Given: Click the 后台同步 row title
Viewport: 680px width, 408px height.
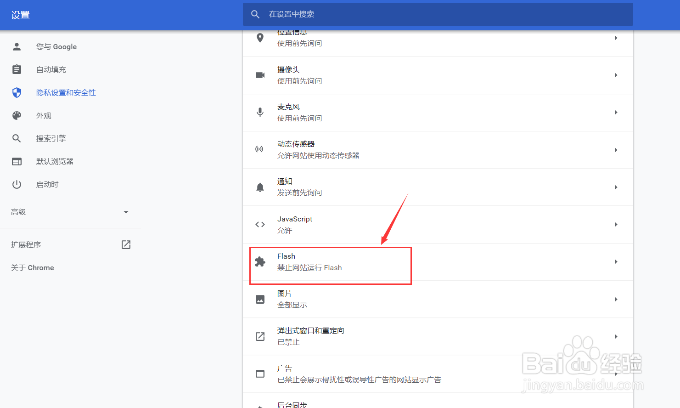Looking at the screenshot, I should pyautogui.click(x=292, y=404).
